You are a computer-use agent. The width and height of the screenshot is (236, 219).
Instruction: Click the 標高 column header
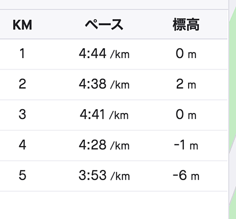[x=186, y=25]
